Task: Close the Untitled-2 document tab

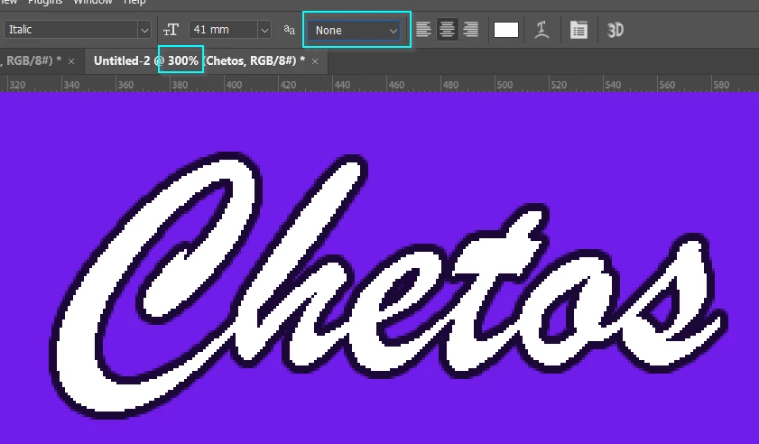Action: [x=315, y=61]
